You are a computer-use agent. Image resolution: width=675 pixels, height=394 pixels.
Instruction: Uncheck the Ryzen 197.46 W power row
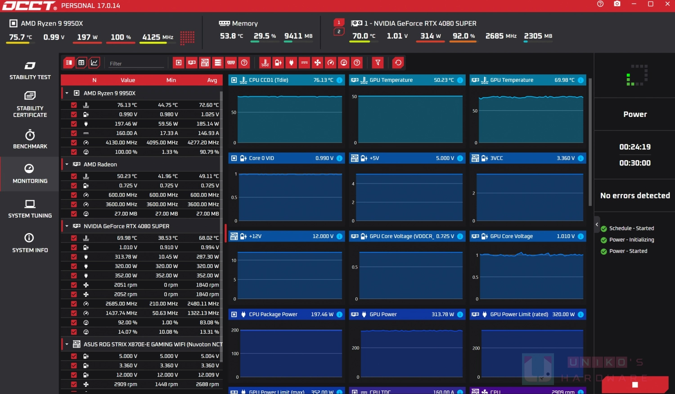(x=74, y=124)
